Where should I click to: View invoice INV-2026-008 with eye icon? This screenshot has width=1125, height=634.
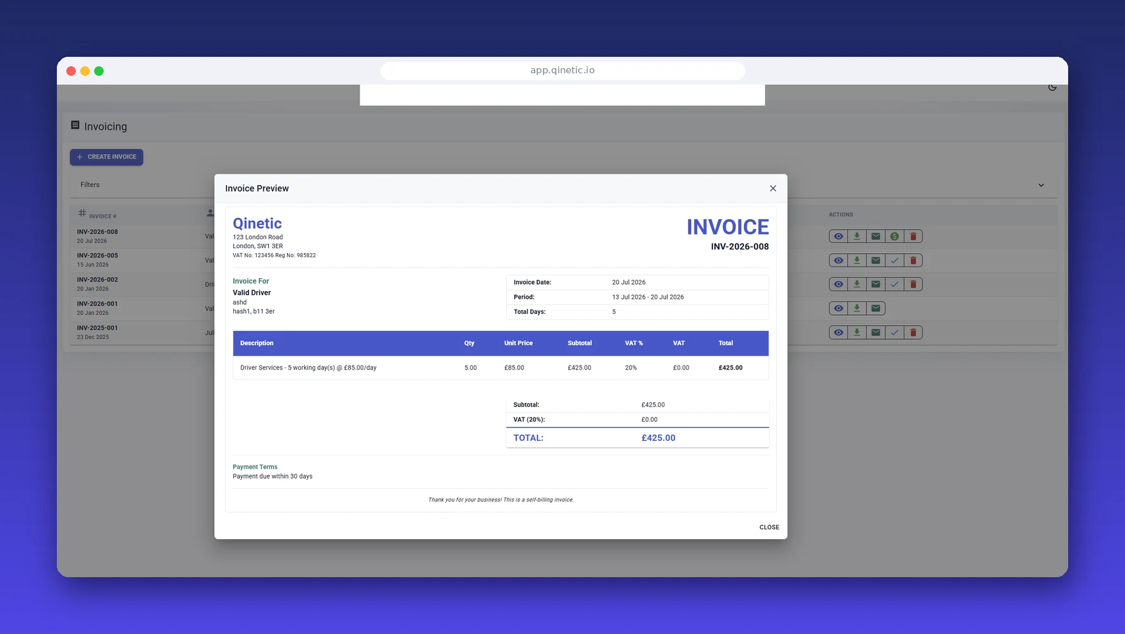click(838, 236)
